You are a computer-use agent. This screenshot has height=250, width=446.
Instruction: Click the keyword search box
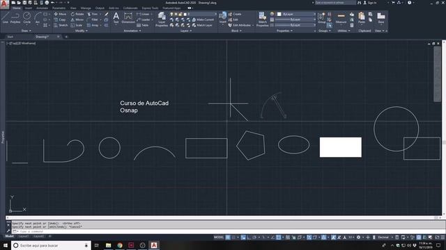point(335,3)
